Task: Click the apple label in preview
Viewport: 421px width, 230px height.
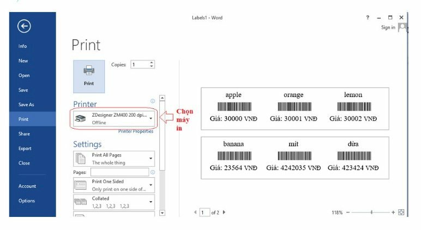Action: (233, 95)
